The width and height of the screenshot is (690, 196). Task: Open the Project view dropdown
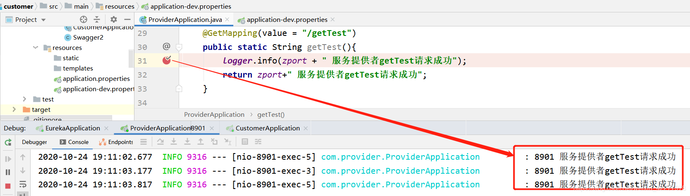coord(43,20)
